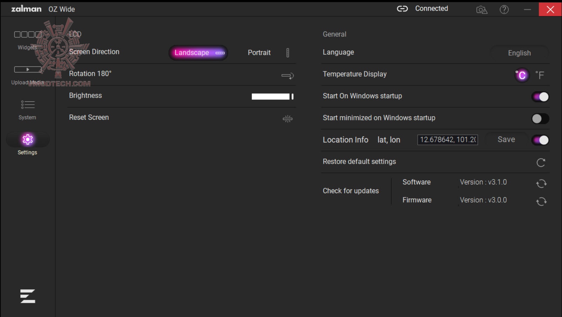Screen dimensions: 562x317
Task: Click the Reset Screen icon
Action: (287, 119)
